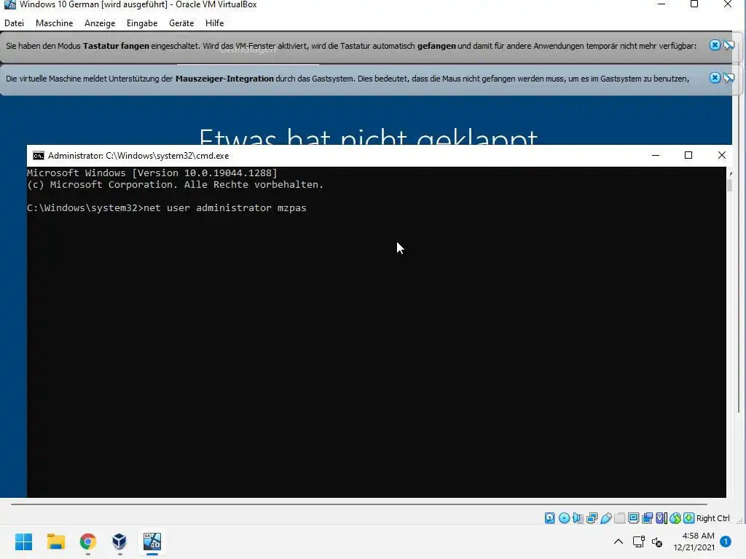Click the display status icon
Image resolution: width=746 pixels, height=559 pixels.
point(633,518)
